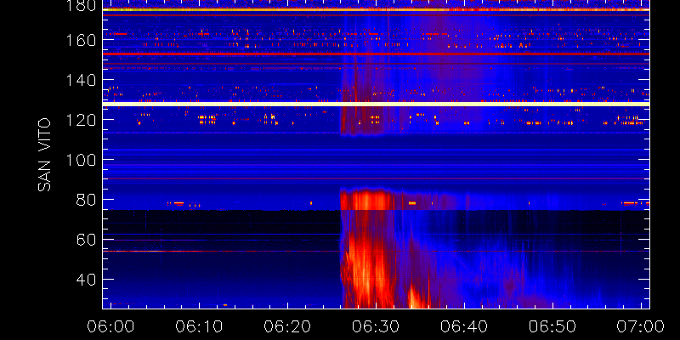
Task: Click the 140 frequency axis label
Action: pos(82,80)
